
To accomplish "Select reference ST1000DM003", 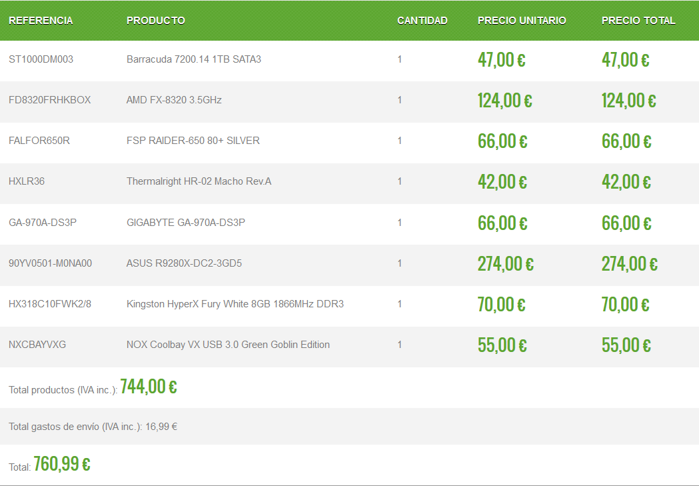I will coord(41,59).
